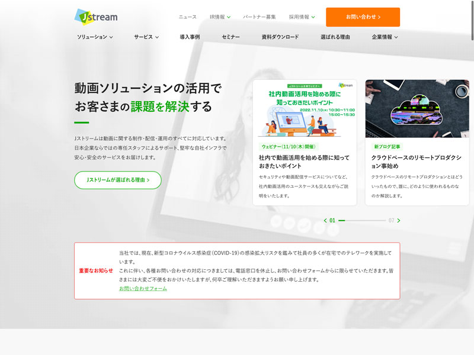Viewport: 474px width, 355px height.
Task: Open the サービス menu
Action: click(x=146, y=37)
